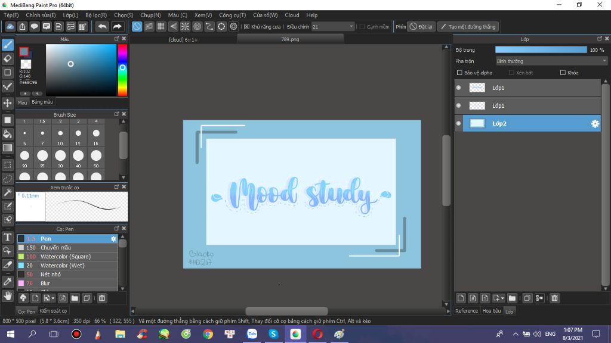The width and height of the screenshot is (611, 343).
Task: Close the Brush Size panel
Action: [x=124, y=114]
